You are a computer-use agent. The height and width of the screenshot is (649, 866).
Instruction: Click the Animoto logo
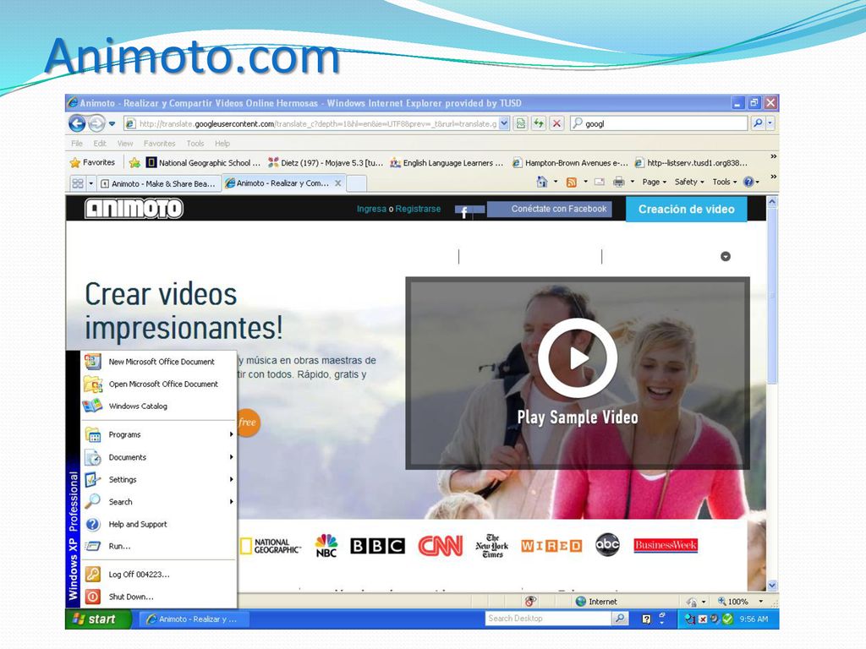coord(134,209)
